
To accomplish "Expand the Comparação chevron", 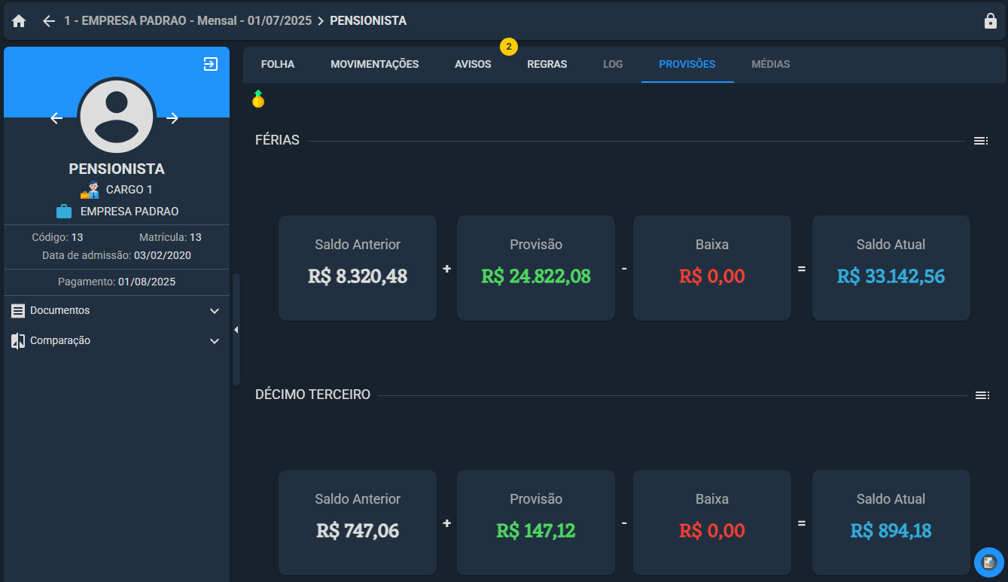I will pyautogui.click(x=215, y=341).
